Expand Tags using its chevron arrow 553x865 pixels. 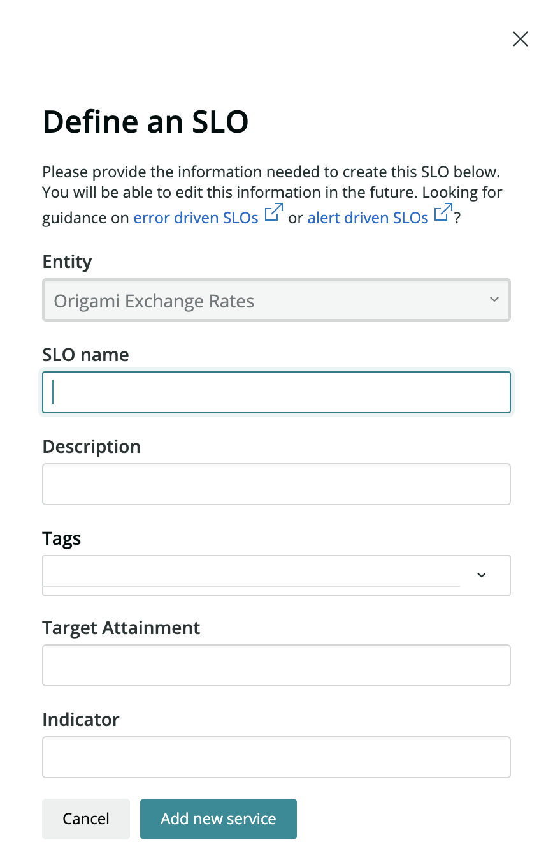click(x=482, y=575)
